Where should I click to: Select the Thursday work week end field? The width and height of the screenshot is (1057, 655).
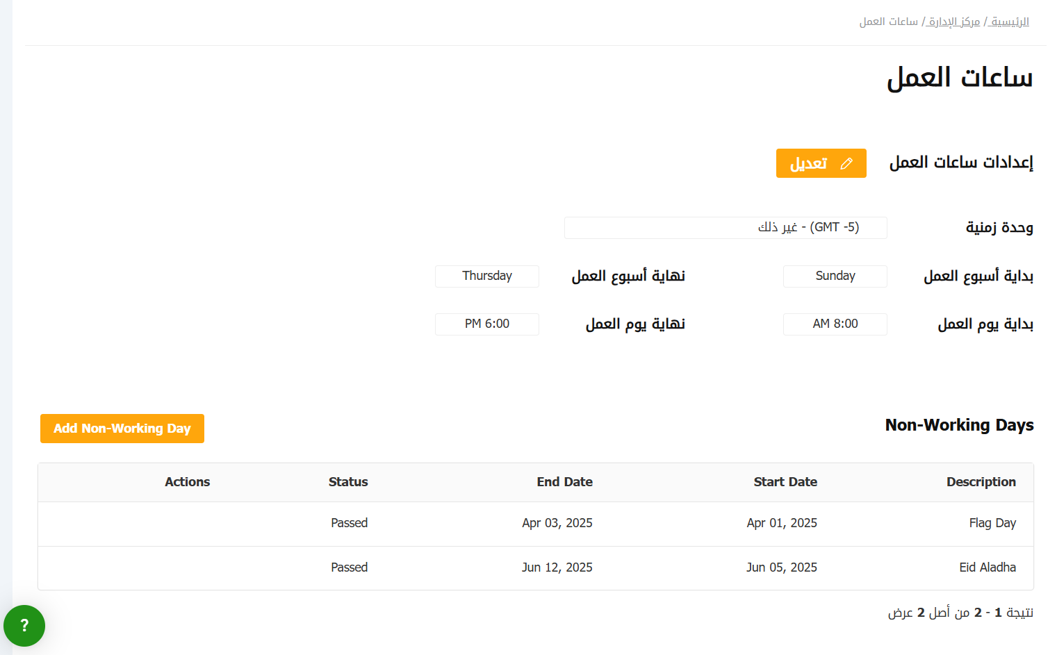(486, 276)
